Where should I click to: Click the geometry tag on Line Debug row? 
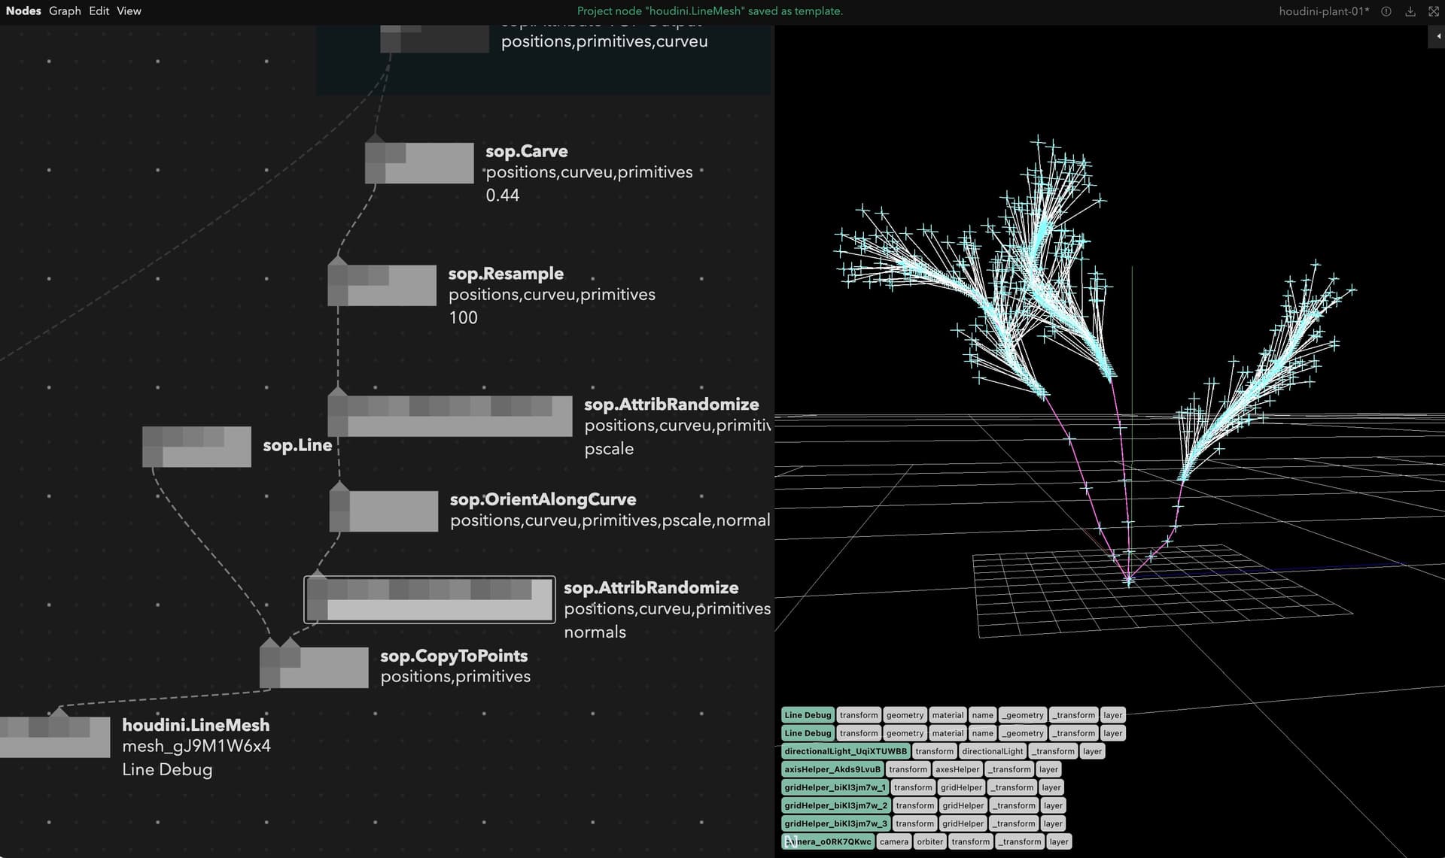905,714
